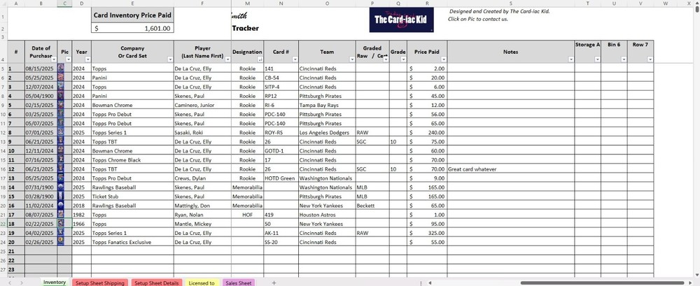The height and width of the screenshot is (286, 700).
Task: Open card picture for Mantle, Mickey row
Action: click(61, 224)
